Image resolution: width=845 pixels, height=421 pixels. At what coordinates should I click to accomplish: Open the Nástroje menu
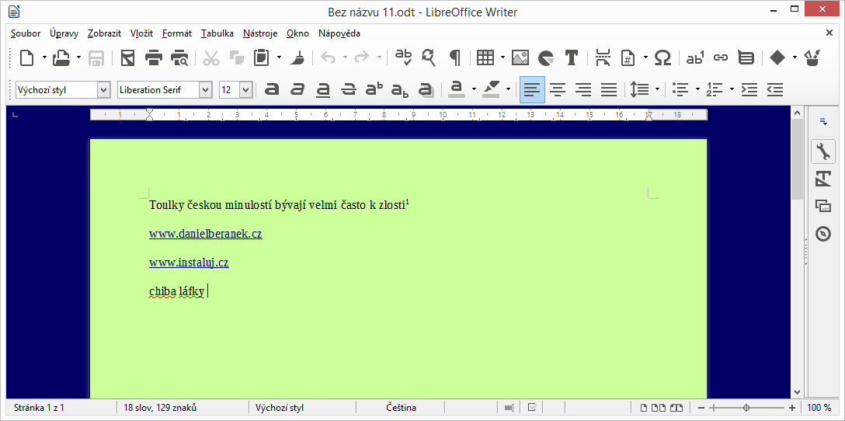259,33
